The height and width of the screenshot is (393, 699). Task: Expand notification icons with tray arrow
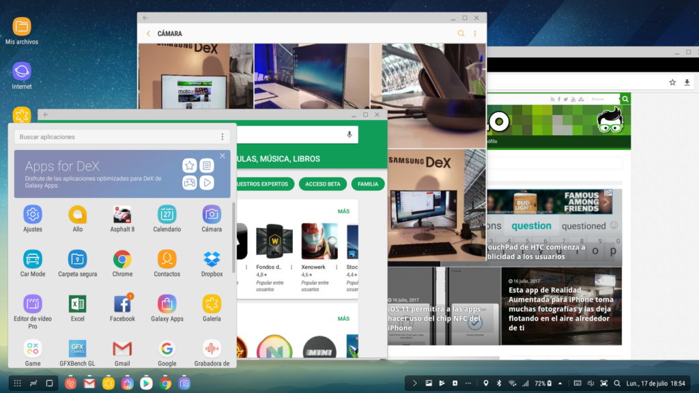click(414, 383)
